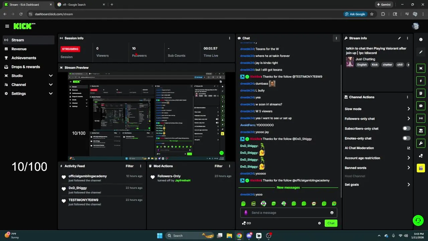Open Account age restriction options

(378, 158)
